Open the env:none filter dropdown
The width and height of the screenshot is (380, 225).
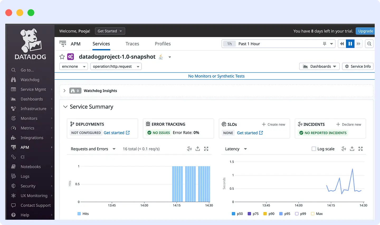[x=73, y=66]
